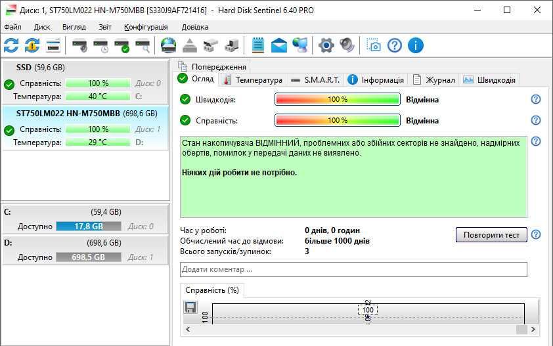Screen dimensions: 553x346
Task: Open the Файл menu
Action: point(12,27)
